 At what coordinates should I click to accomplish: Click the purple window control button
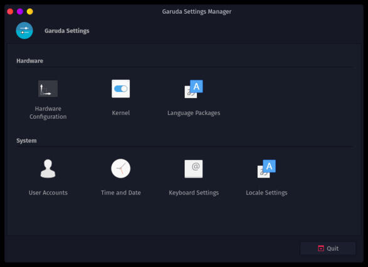[x=20, y=11]
